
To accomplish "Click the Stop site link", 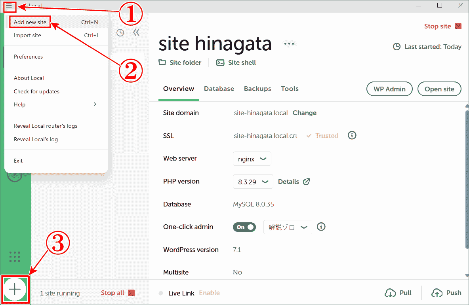I will pos(437,26).
